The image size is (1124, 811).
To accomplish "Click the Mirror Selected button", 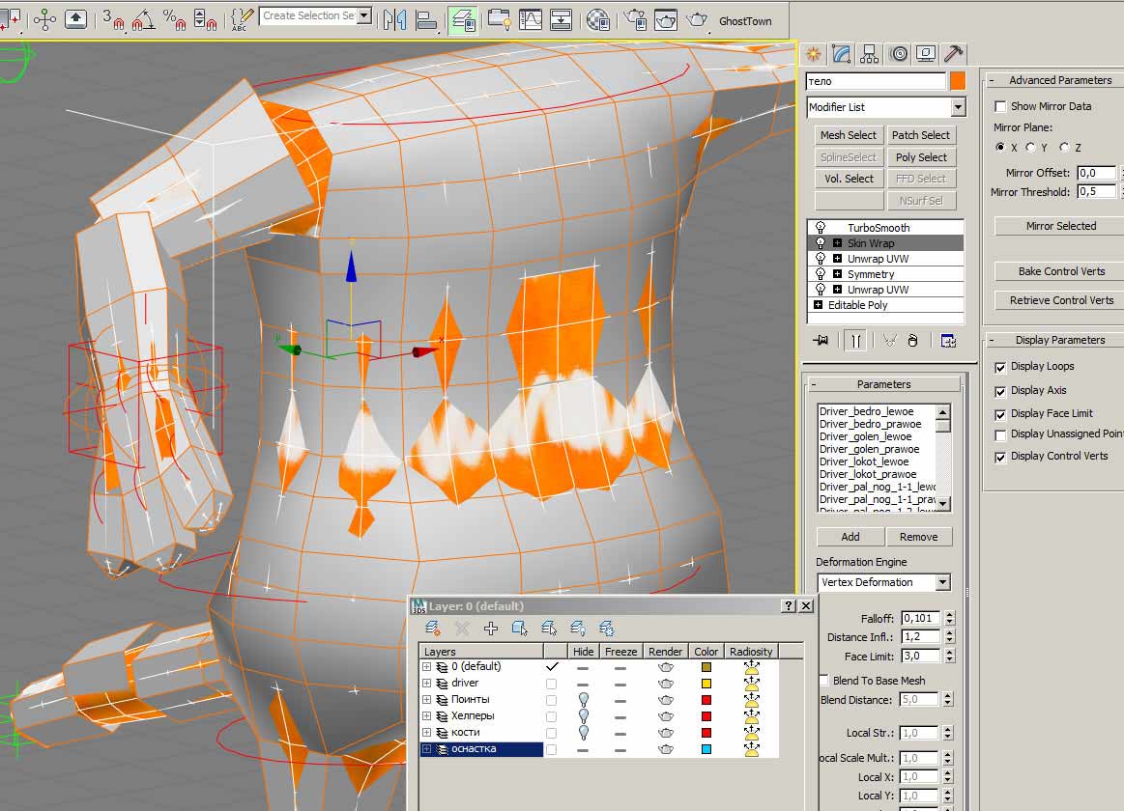I will (1060, 226).
